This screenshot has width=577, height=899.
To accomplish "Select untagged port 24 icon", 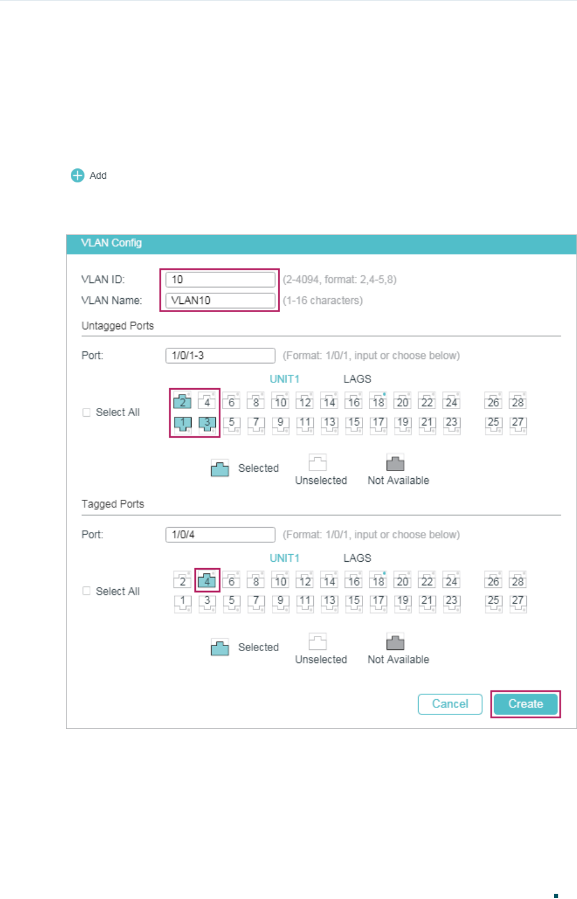I will point(451,402).
